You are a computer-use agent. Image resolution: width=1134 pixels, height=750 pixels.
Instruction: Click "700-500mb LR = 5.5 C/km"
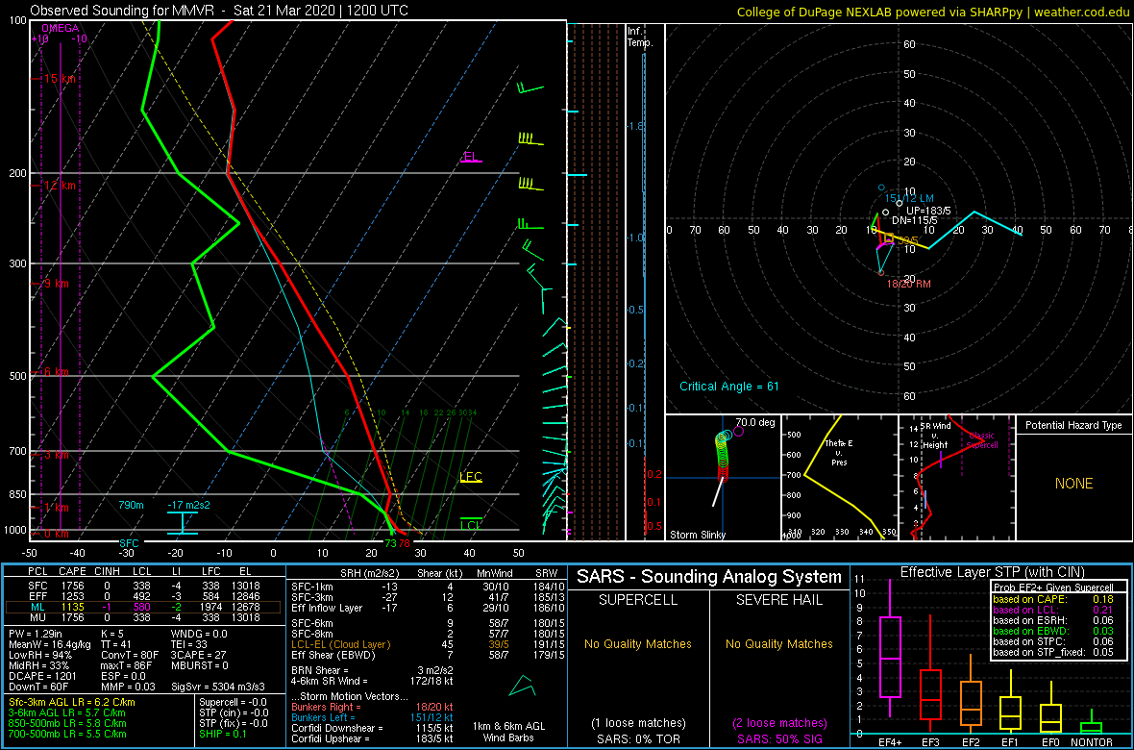pyautogui.click(x=67, y=735)
